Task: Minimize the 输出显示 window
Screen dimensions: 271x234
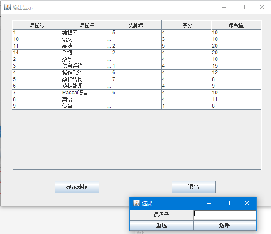Action: coord(224,7)
